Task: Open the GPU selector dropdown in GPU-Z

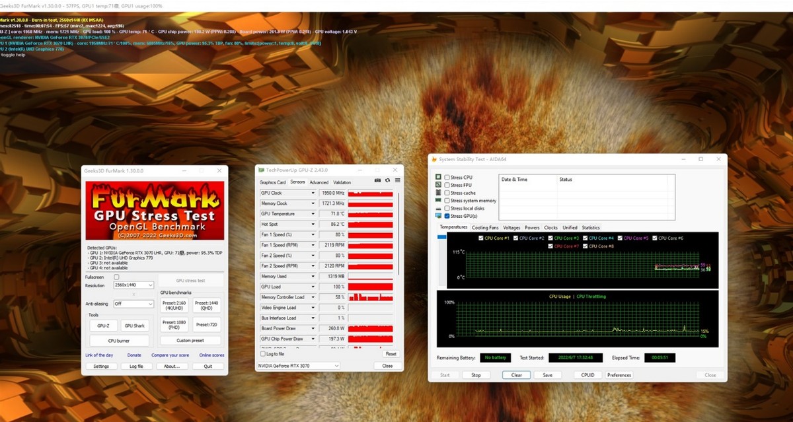Action: [x=299, y=365]
